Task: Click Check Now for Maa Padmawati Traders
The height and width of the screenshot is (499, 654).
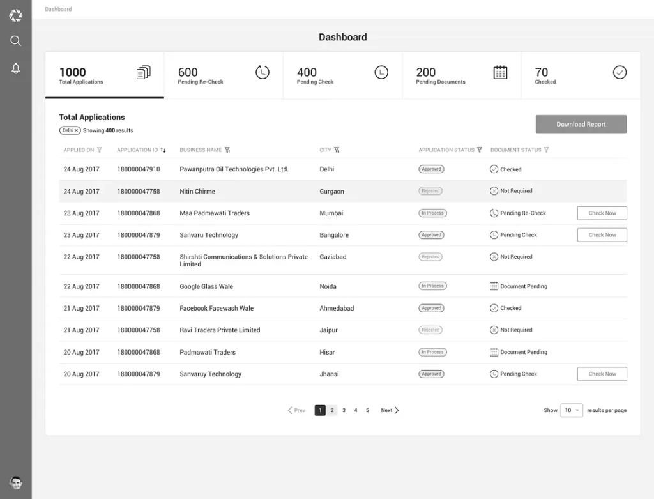Action: coord(602,213)
